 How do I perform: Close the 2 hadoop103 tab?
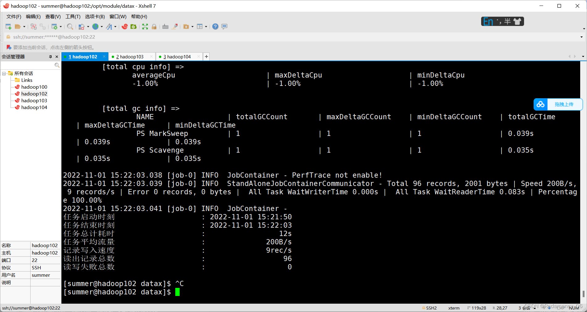[x=151, y=57]
